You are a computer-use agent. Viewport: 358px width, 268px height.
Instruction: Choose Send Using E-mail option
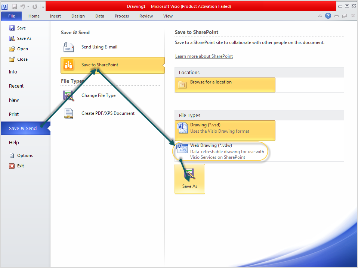112,47
